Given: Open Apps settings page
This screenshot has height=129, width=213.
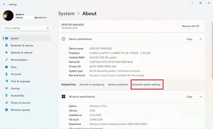Looking at the screenshot, I should (27, 67).
